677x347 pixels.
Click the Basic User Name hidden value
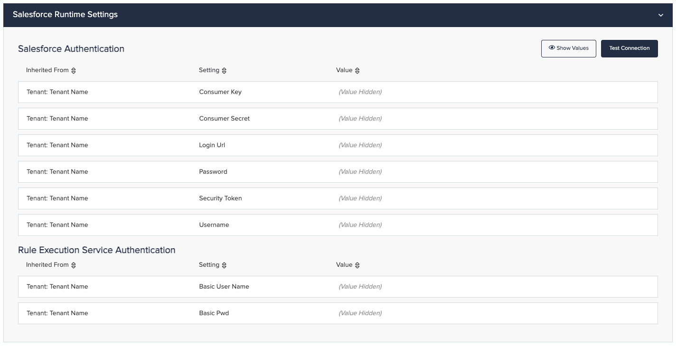(360, 287)
